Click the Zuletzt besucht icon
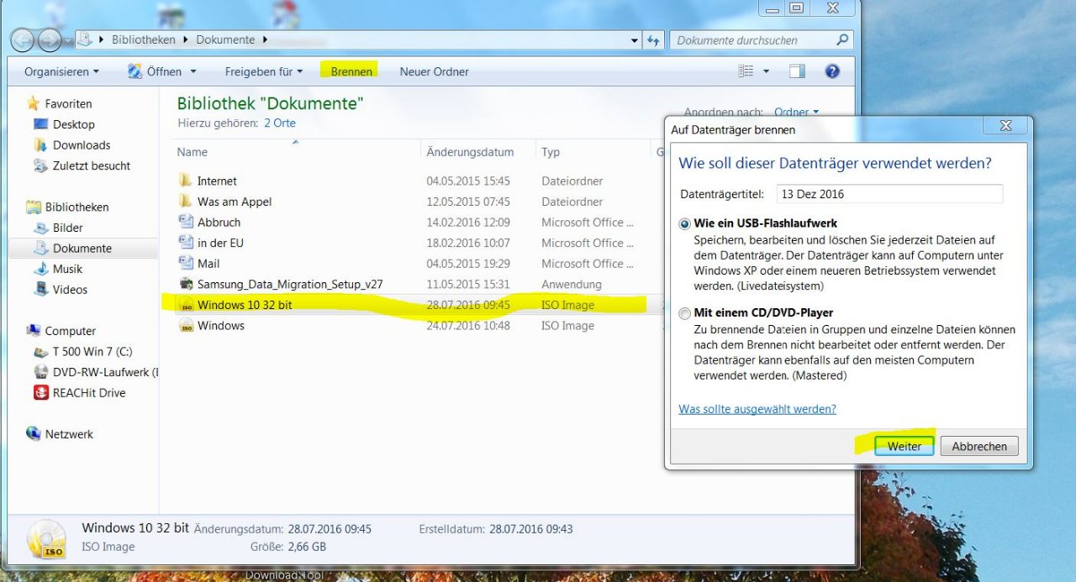This screenshot has width=1076, height=582. tap(41, 165)
